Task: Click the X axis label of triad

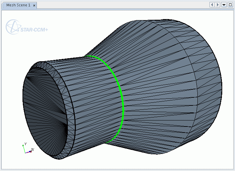Action: pos(33,150)
